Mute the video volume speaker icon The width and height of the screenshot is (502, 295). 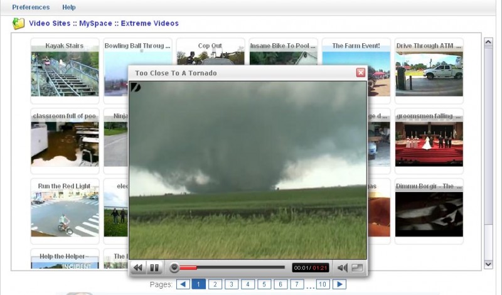342,268
